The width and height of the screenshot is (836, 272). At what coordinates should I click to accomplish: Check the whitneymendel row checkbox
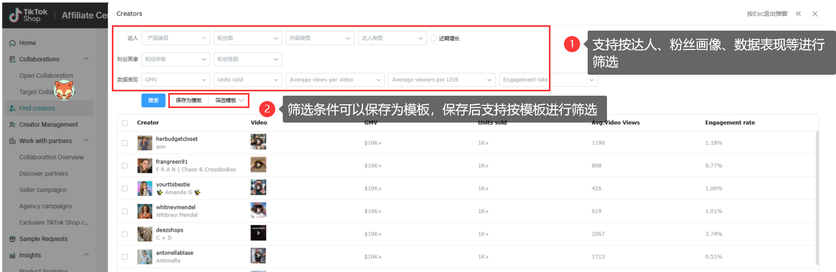125,211
